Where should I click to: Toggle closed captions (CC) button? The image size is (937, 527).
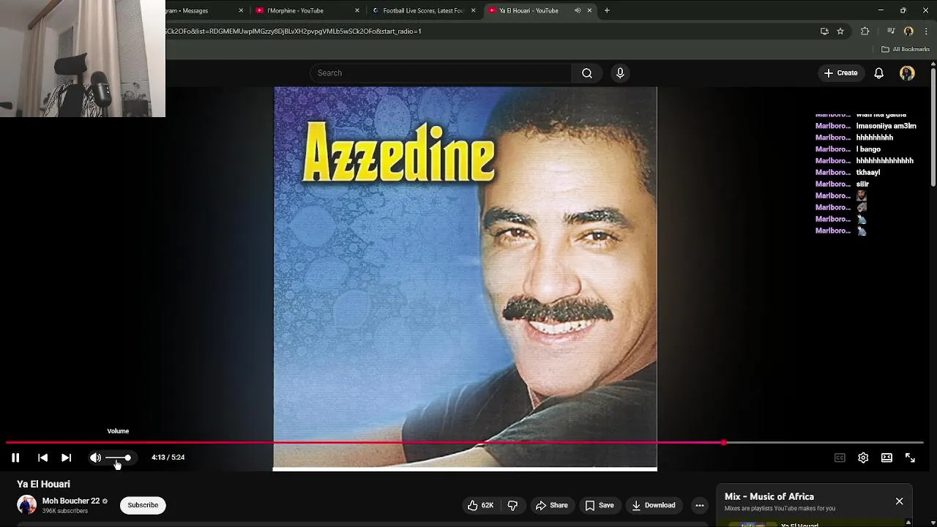click(x=840, y=457)
